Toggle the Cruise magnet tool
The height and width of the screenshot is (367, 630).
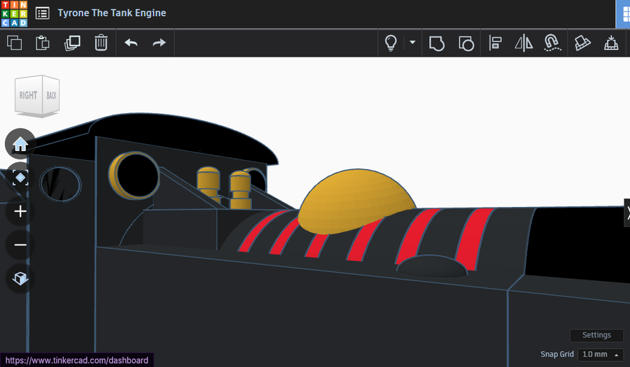point(552,43)
